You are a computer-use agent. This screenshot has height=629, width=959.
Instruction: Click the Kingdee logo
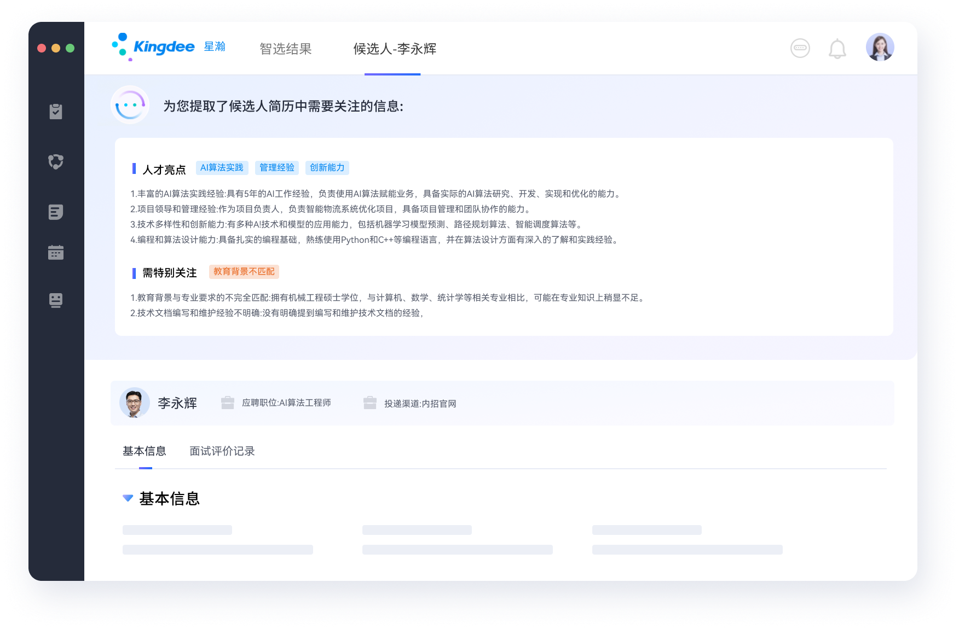point(154,47)
